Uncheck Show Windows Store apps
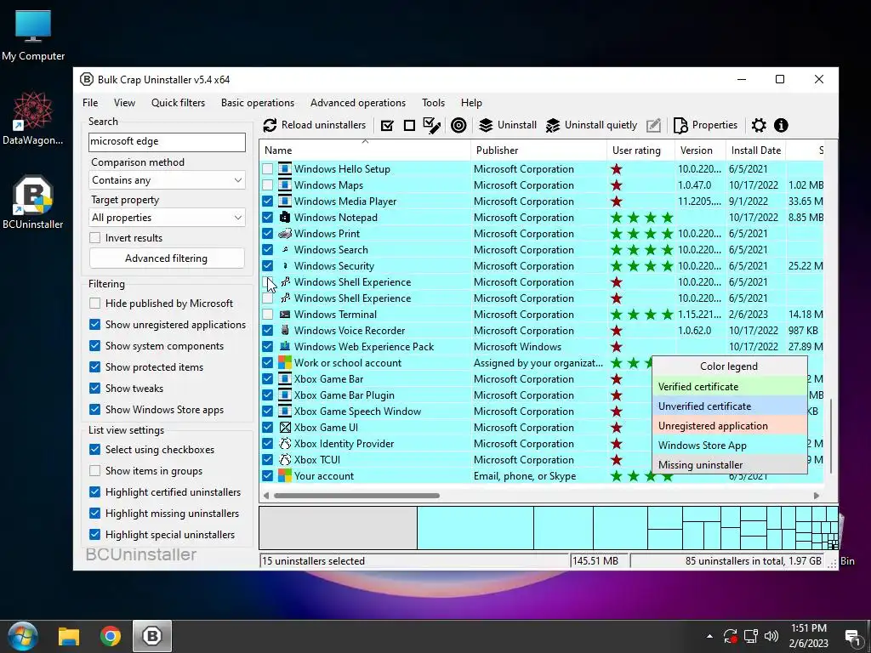 pyautogui.click(x=95, y=409)
